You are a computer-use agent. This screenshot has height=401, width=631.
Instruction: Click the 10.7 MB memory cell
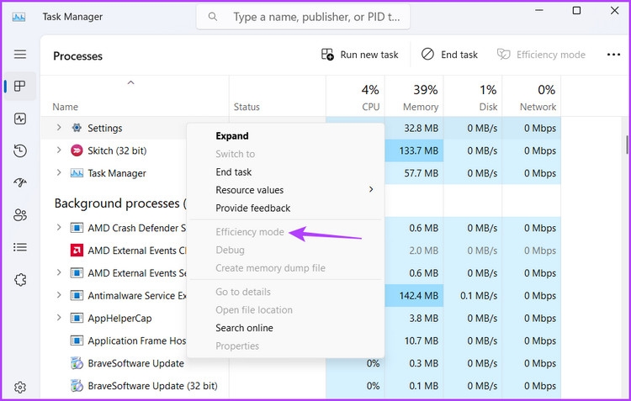(414, 340)
